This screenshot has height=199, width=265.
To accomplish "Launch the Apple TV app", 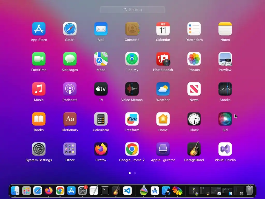I will pyautogui.click(x=101, y=89).
